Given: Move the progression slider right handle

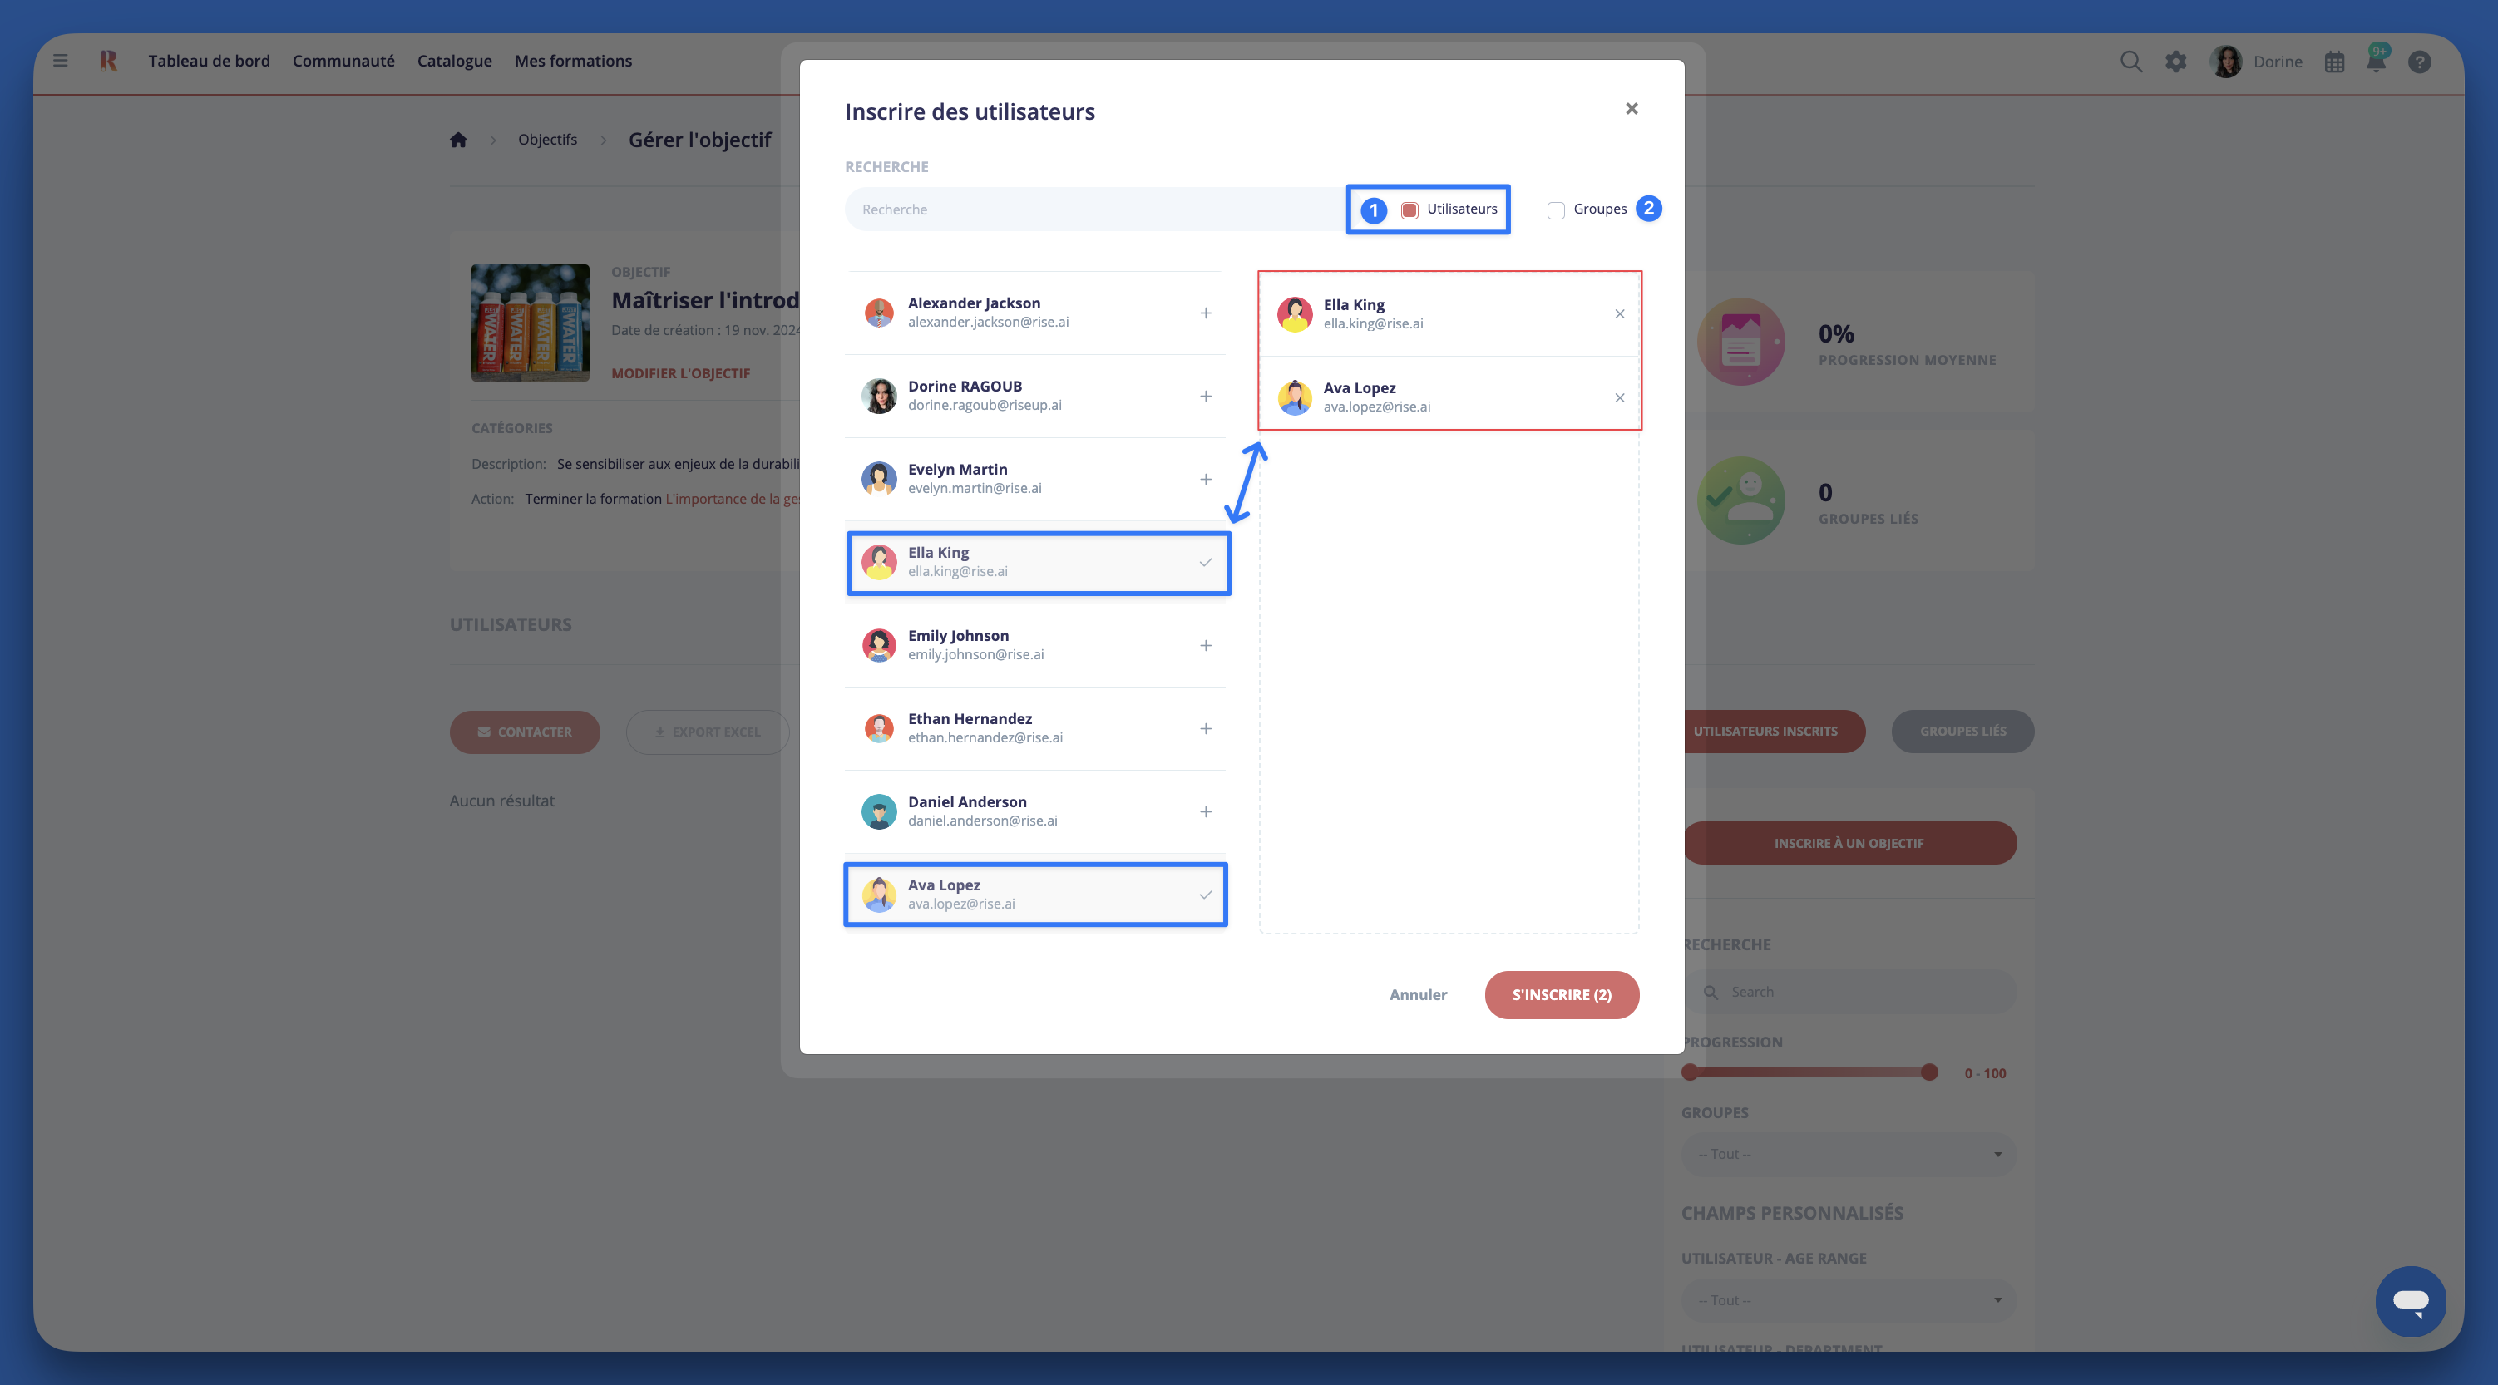Looking at the screenshot, I should [1928, 1072].
